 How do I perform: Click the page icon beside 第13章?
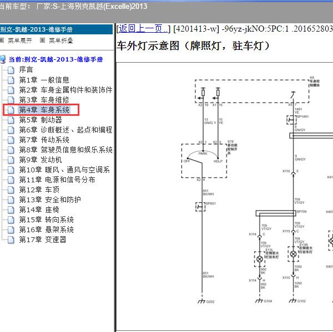(11, 200)
